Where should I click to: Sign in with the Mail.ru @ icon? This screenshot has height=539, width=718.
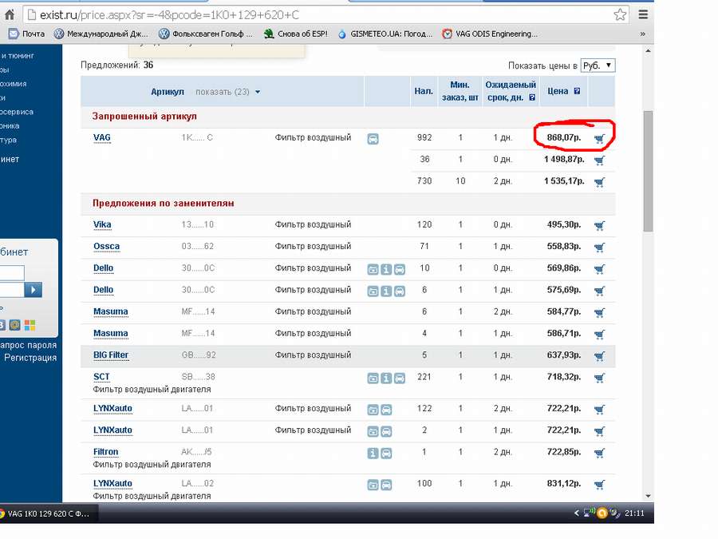coord(15,326)
